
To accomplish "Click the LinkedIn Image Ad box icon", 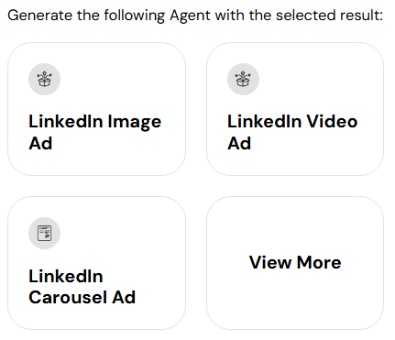I will click(x=44, y=79).
